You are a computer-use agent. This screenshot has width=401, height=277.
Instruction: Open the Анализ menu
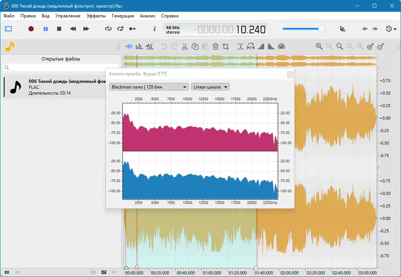click(147, 16)
